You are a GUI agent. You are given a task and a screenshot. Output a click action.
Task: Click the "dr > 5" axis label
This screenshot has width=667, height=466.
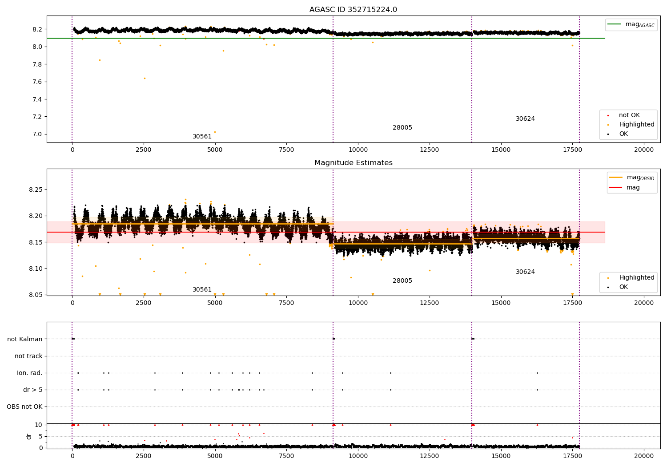point(33,390)
